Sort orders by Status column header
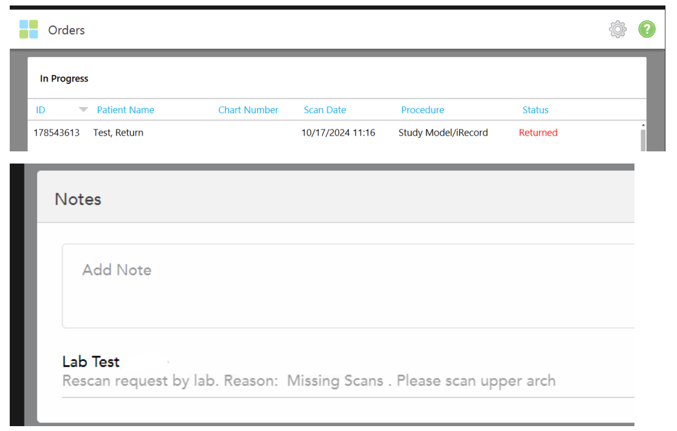Viewport: 677px width, 431px height. pyautogui.click(x=535, y=110)
